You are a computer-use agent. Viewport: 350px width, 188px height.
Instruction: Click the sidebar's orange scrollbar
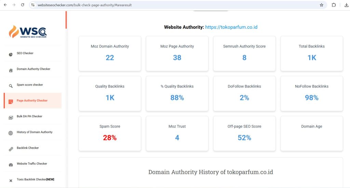click(x=66, y=20)
